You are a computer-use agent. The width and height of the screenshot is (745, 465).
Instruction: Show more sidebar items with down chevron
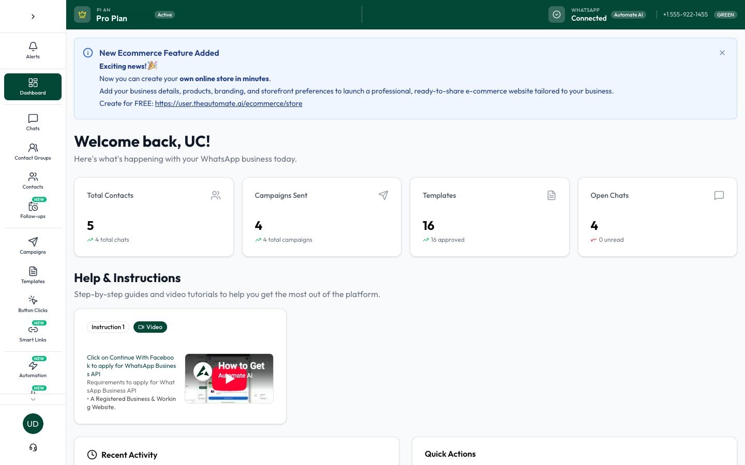(33, 399)
